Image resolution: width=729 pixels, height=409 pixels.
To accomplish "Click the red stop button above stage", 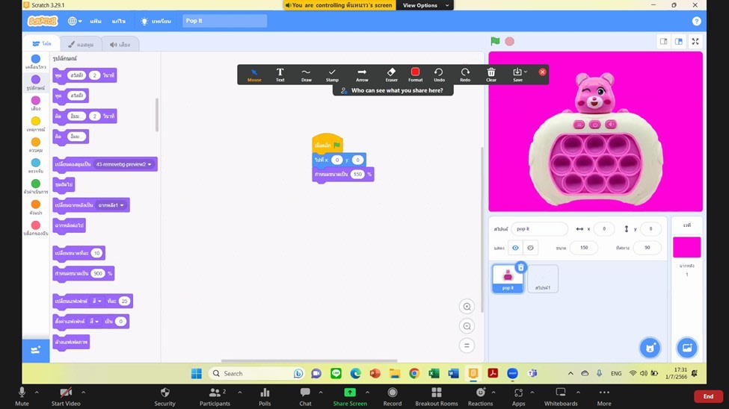I will tap(510, 41).
